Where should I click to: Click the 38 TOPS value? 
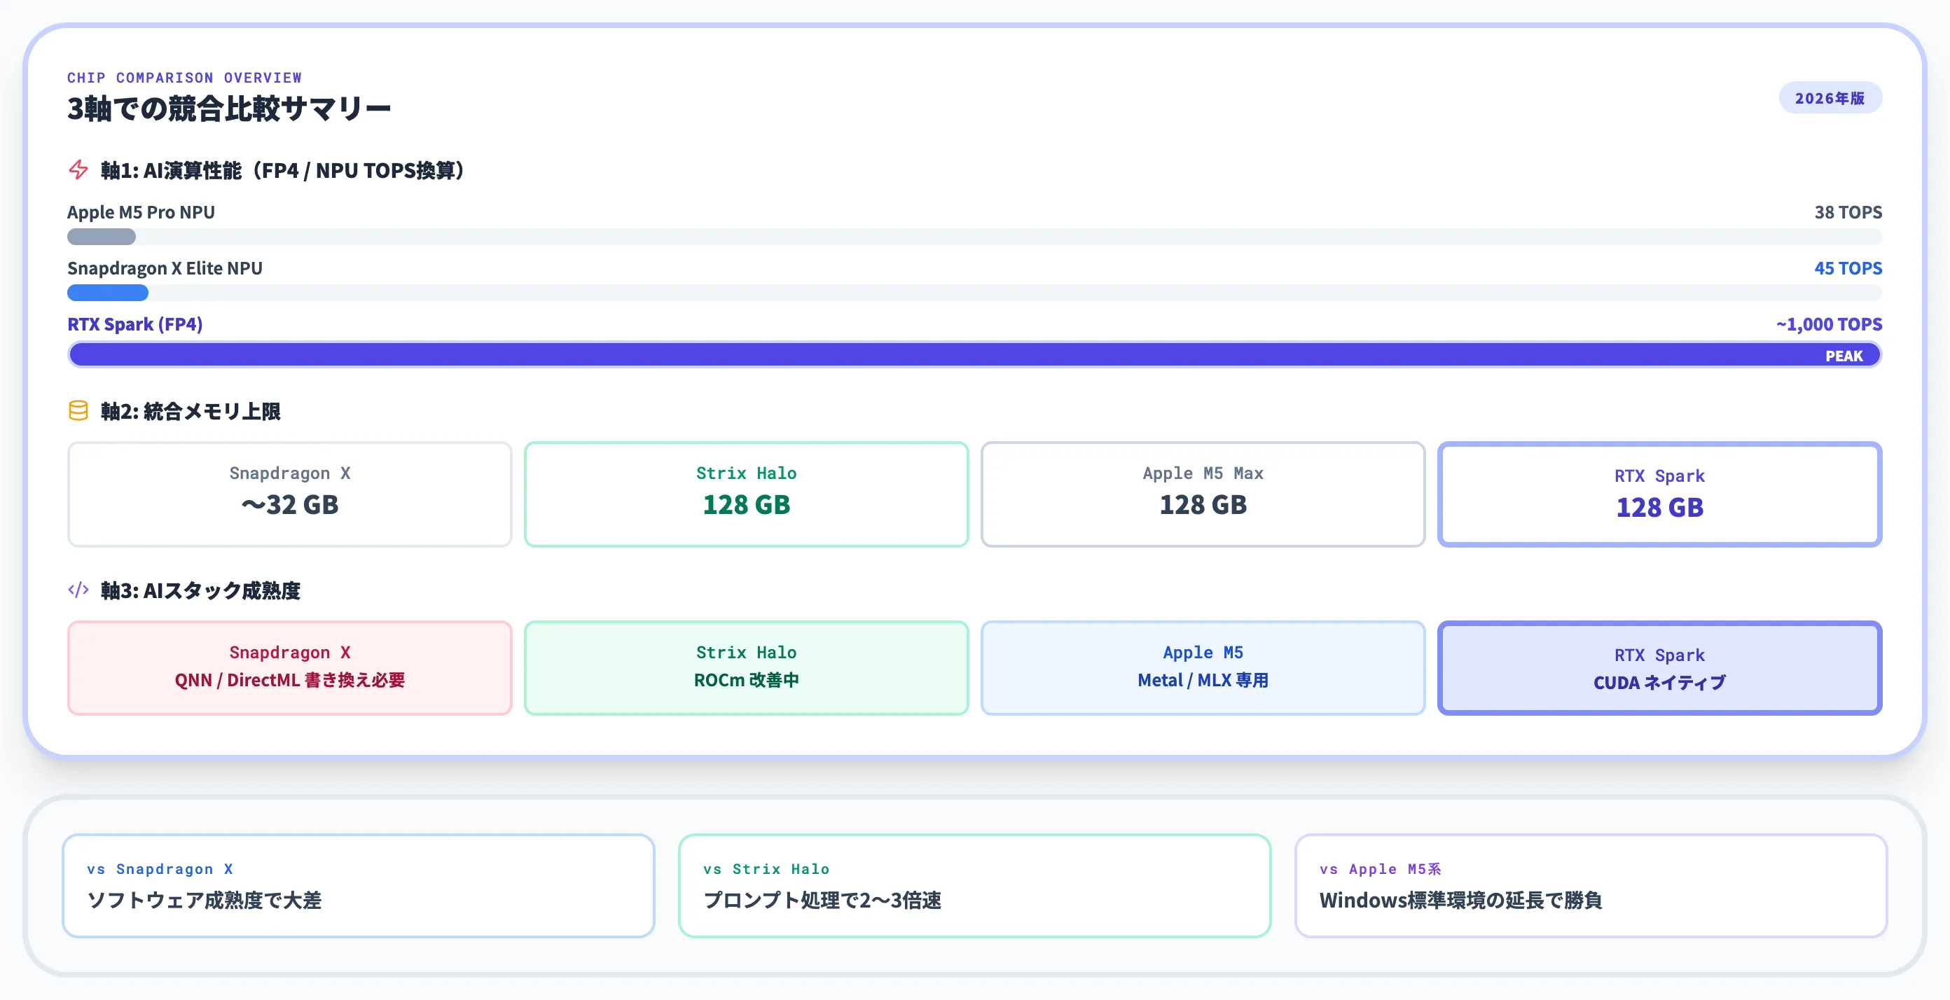[1848, 212]
